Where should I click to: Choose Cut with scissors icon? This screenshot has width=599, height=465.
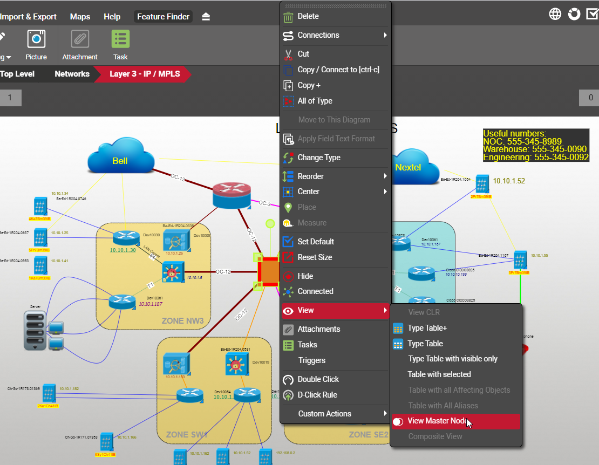pos(303,54)
